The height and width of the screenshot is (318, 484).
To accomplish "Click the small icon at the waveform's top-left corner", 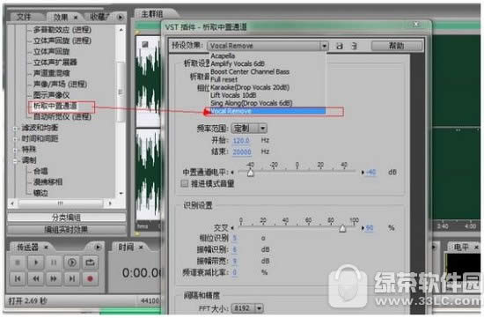I will (145, 45).
